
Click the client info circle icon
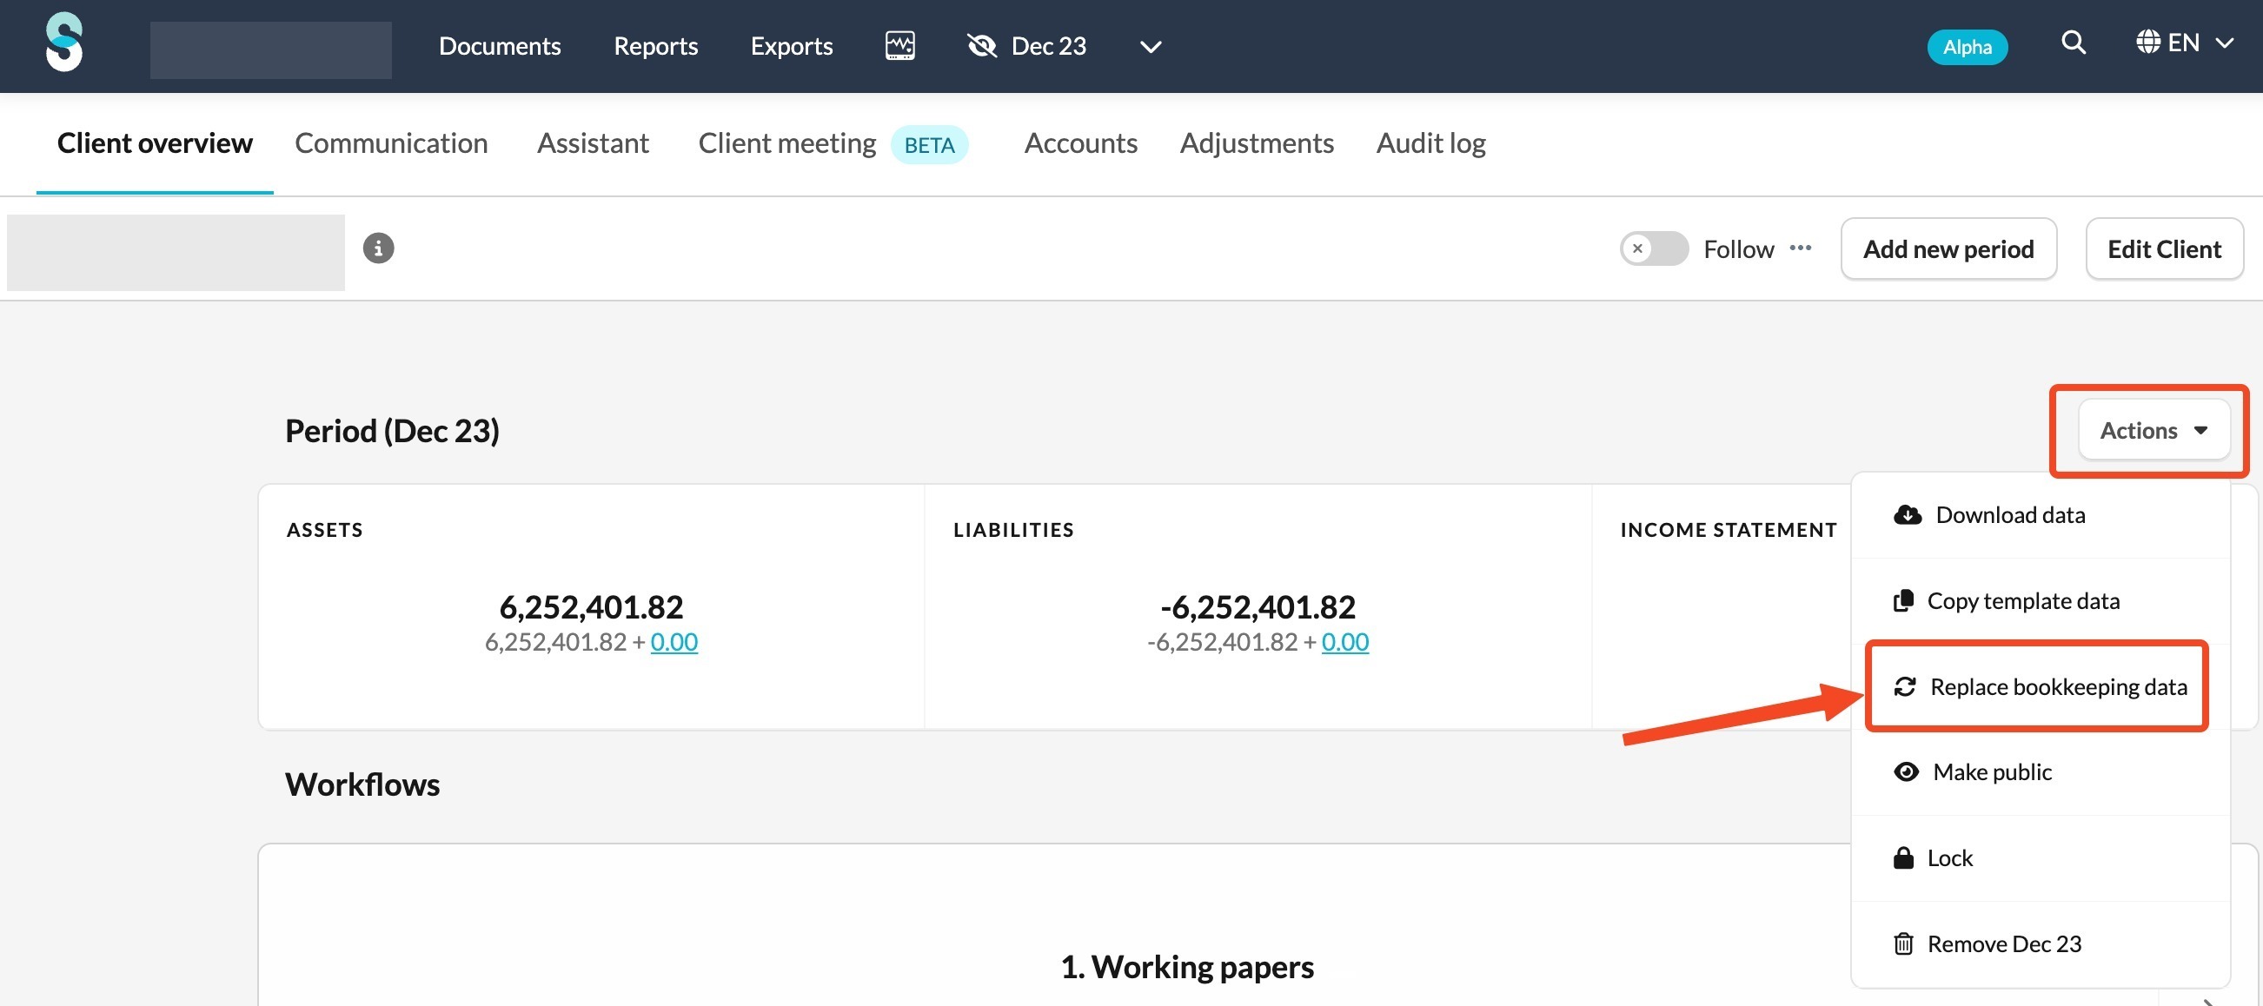(x=379, y=248)
